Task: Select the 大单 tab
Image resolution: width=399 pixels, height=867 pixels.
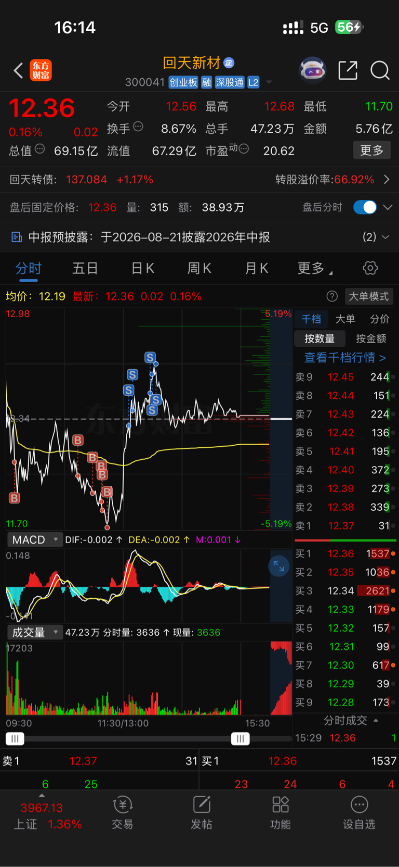Action: point(345,319)
